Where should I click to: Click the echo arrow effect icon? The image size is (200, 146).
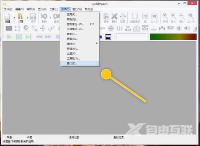click(x=43, y=28)
